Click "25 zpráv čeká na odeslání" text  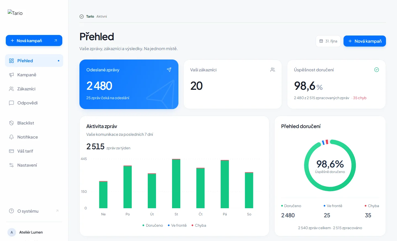[108, 98]
